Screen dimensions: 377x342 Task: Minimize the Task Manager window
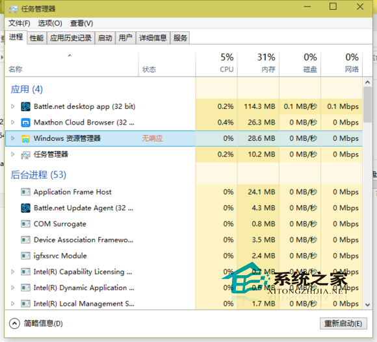[307, 6]
